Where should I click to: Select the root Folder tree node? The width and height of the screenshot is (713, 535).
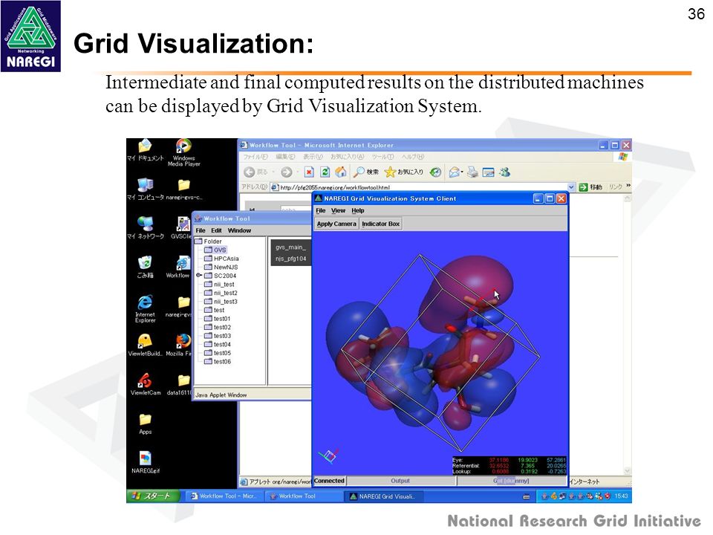(208, 241)
